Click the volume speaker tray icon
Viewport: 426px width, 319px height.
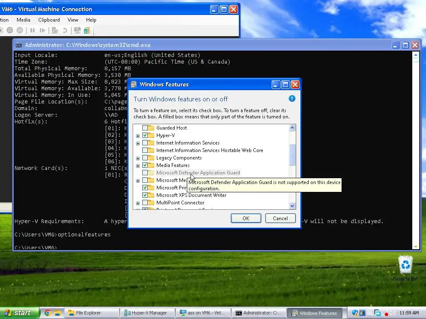coord(392,313)
